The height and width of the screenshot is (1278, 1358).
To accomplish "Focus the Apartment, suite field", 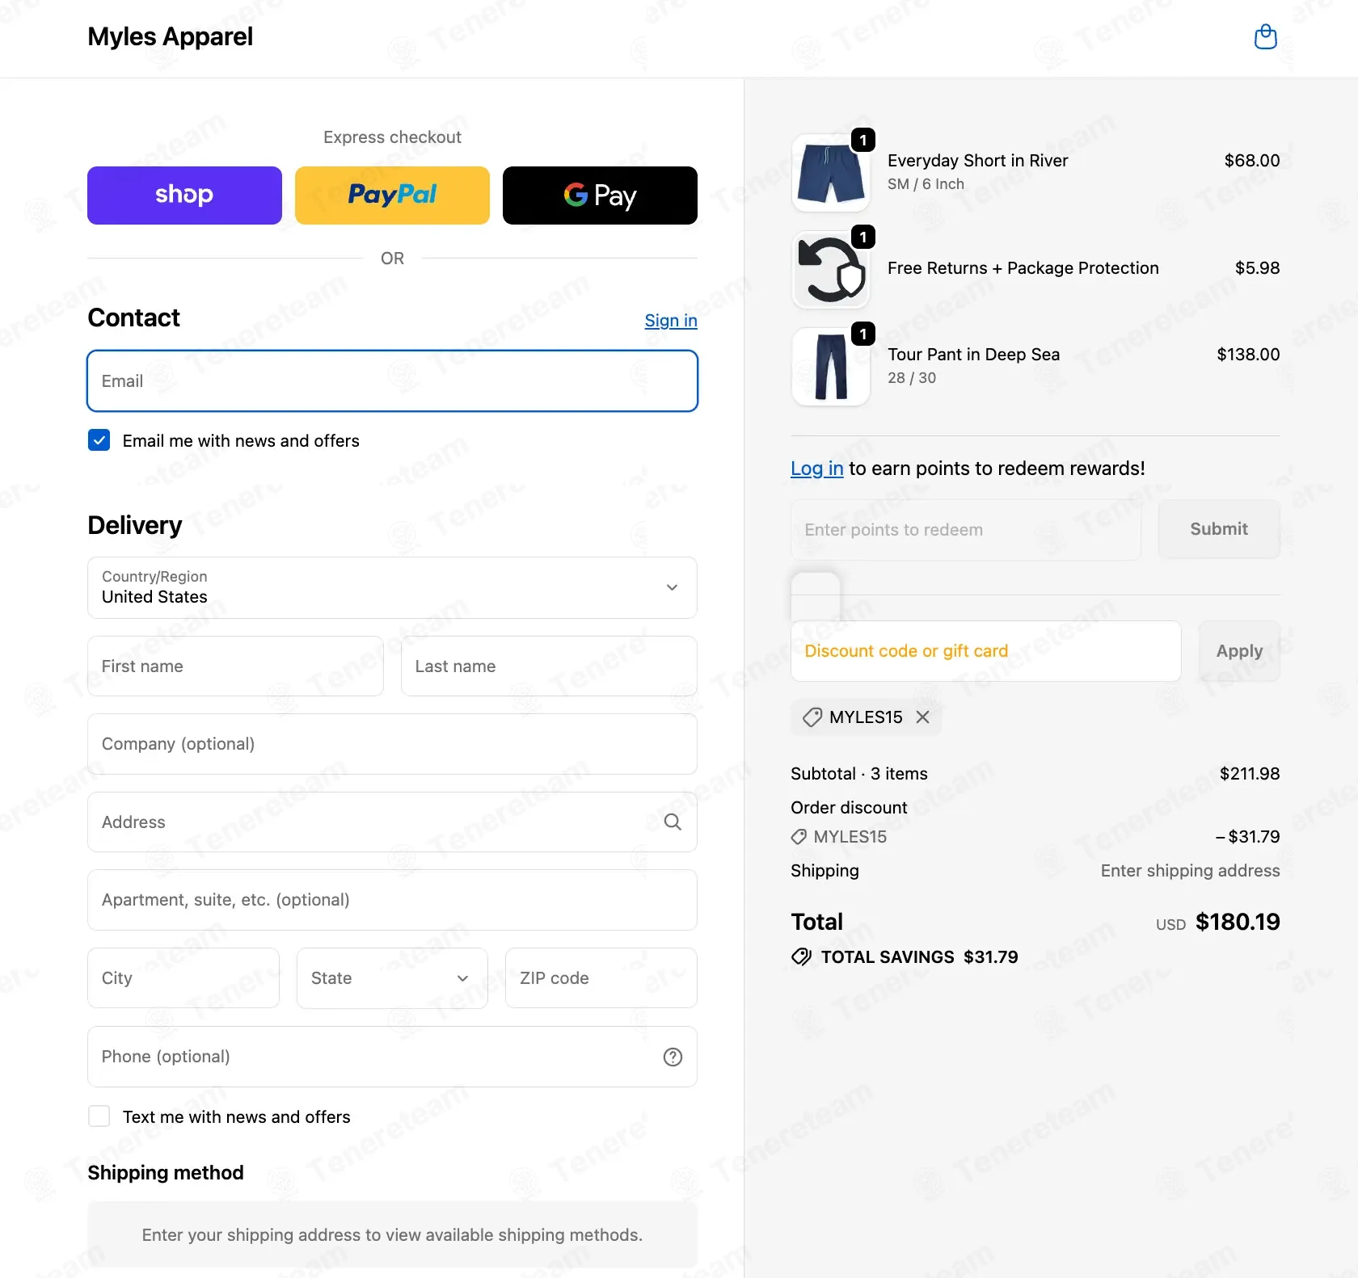I will 392,900.
